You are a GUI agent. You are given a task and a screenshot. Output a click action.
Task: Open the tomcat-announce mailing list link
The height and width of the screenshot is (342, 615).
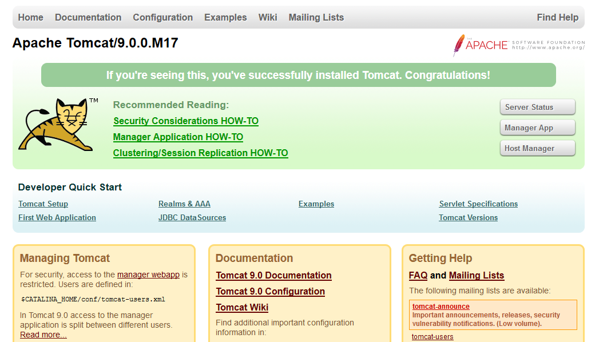pyautogui.click(x=441, y=307)
